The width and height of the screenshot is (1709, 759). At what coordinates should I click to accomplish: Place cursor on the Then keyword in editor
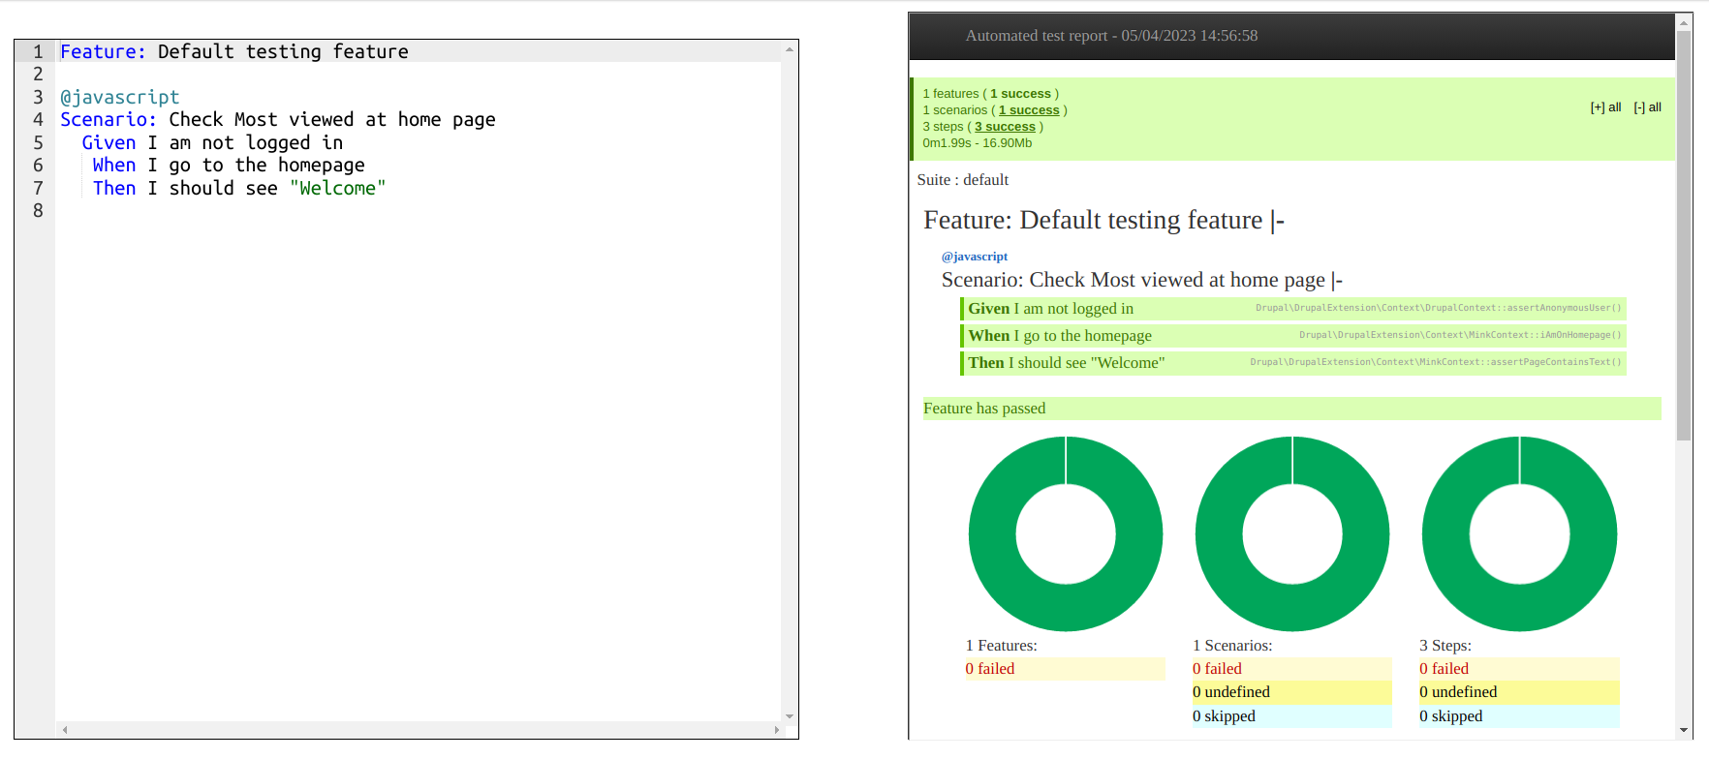[114, 188]
